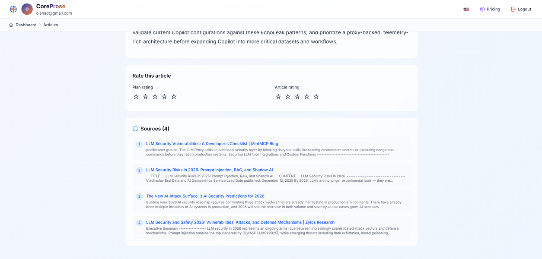This screenshot has width=542, height=259.
Task: Set Plan rating to five stars
Action: 174,97
